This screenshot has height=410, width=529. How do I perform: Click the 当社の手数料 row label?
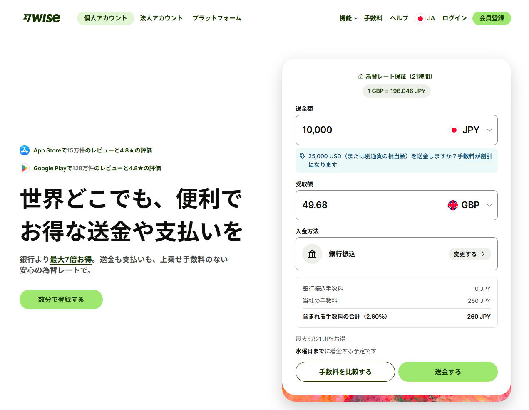[x=320, y=301]
